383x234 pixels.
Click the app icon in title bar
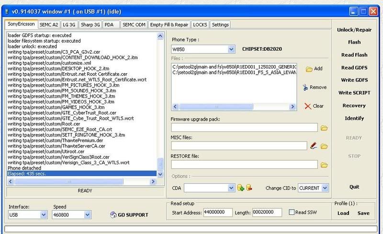pyautogui.click(x=7, y=11)
